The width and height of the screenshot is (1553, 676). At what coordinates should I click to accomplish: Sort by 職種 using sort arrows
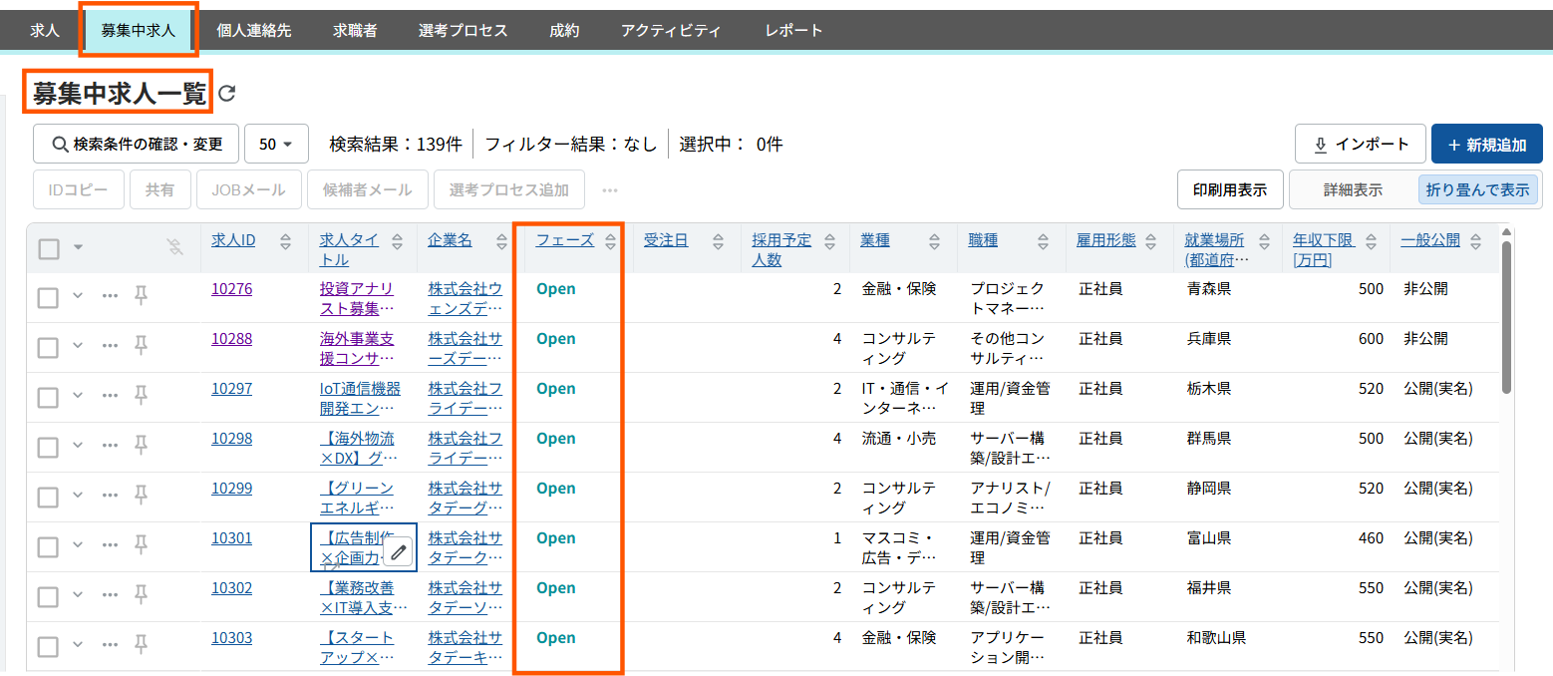coord(1043,241)
